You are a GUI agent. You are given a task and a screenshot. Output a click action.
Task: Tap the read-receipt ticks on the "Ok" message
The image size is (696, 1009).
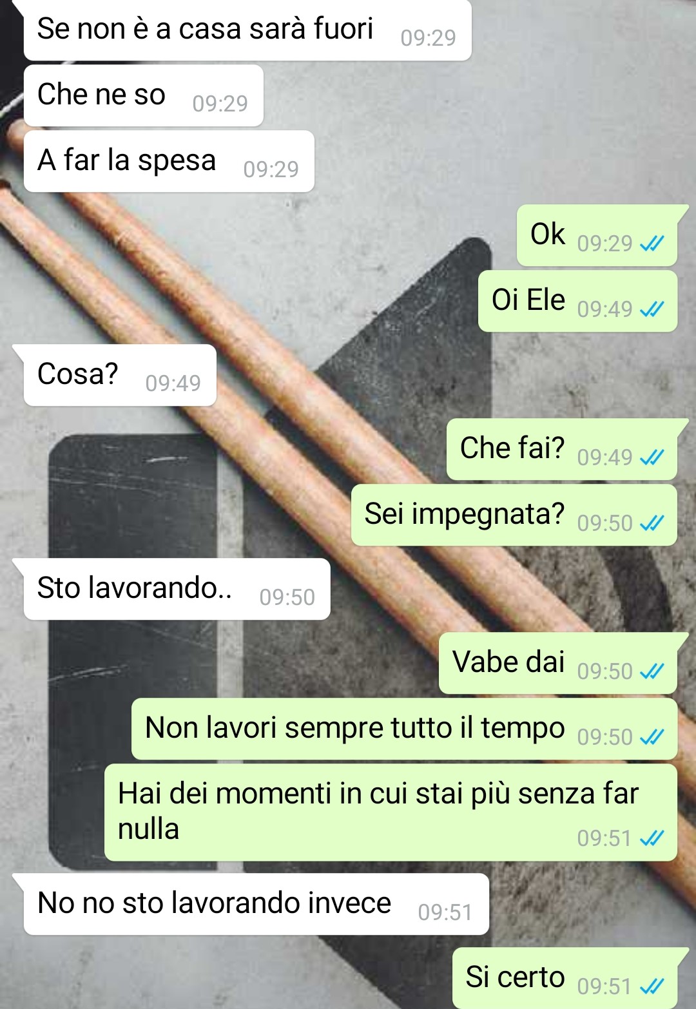tap(652, 244)
